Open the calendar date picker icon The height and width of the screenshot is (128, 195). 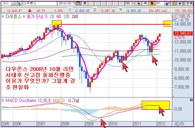78,3
